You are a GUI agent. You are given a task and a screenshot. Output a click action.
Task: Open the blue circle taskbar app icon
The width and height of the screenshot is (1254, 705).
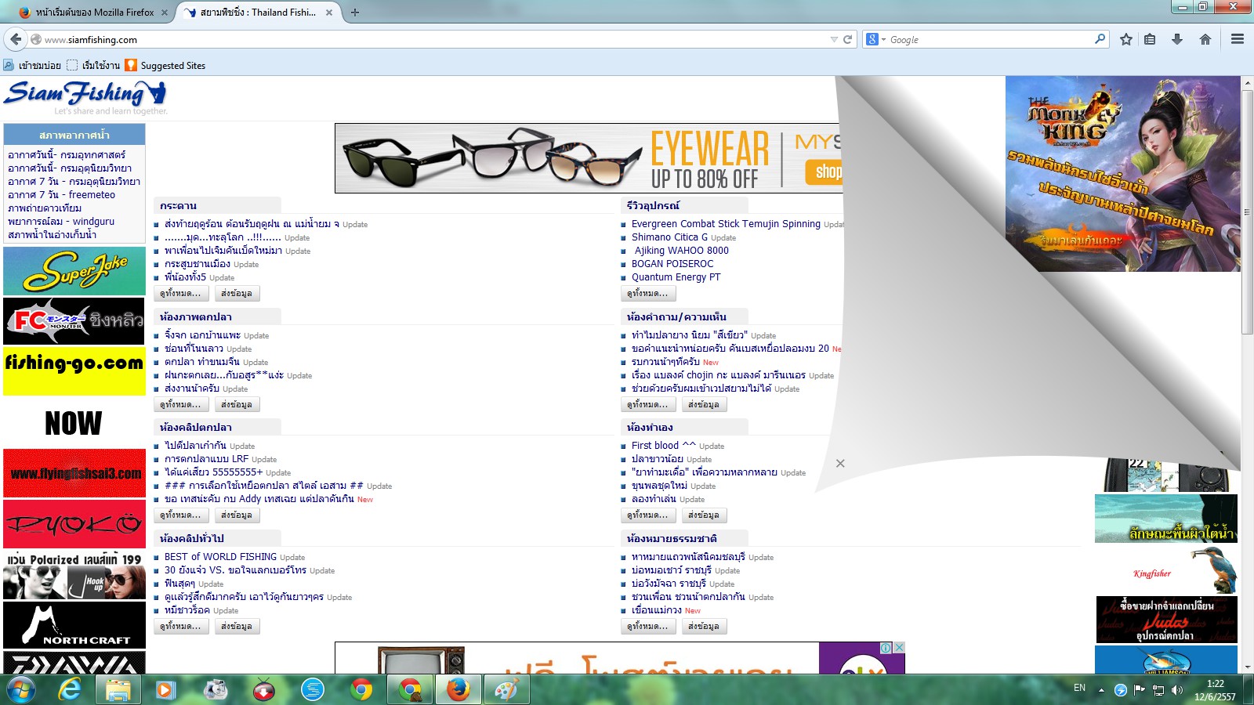tap(313, 689)
